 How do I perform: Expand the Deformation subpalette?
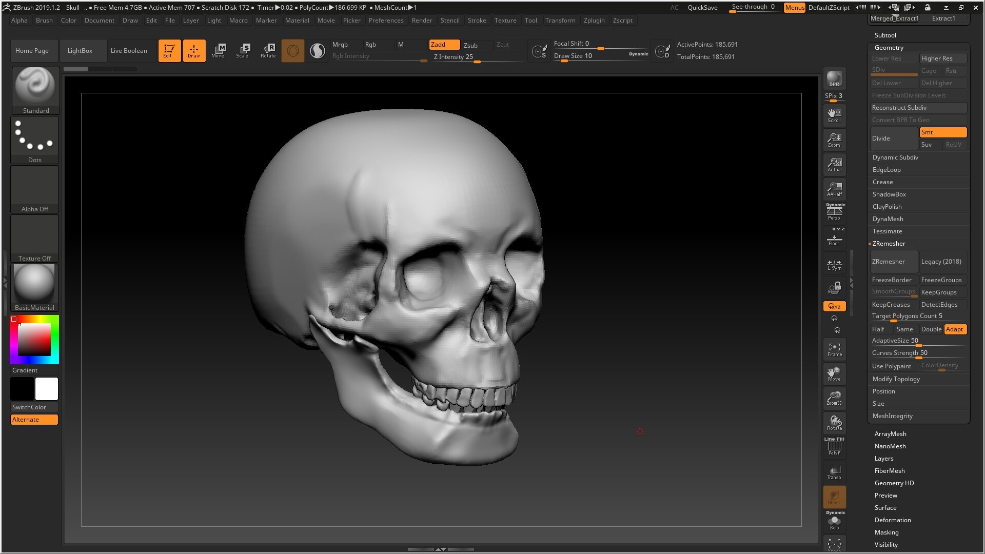coord(892,520)
